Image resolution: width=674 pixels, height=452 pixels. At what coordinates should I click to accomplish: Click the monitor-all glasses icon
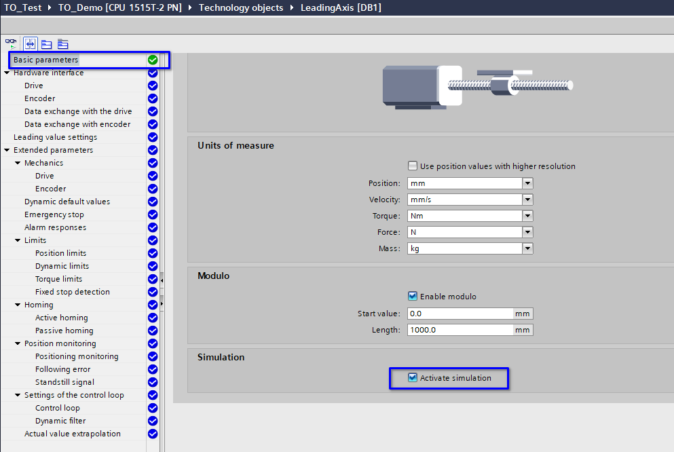point(10,43)
